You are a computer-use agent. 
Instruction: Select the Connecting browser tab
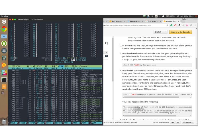pyautogui.click(x=171, y=21)
